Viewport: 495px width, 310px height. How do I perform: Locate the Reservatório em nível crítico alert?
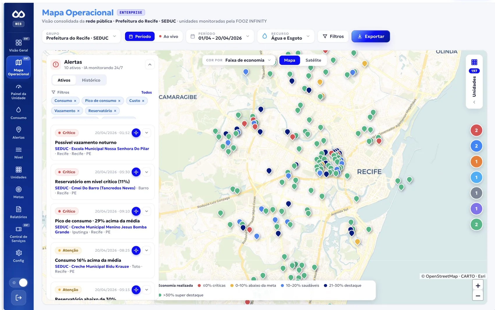tap(136, 172)
